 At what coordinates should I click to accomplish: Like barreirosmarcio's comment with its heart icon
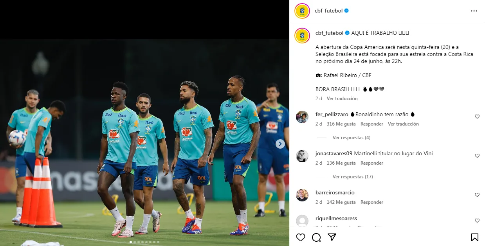tap(477, 194)
